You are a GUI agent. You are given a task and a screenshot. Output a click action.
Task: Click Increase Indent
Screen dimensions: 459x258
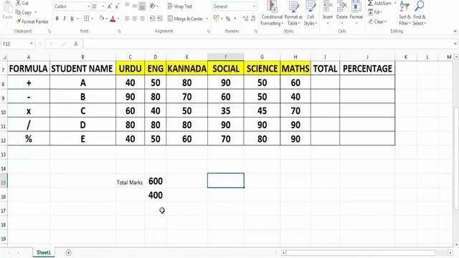point(160,19)
